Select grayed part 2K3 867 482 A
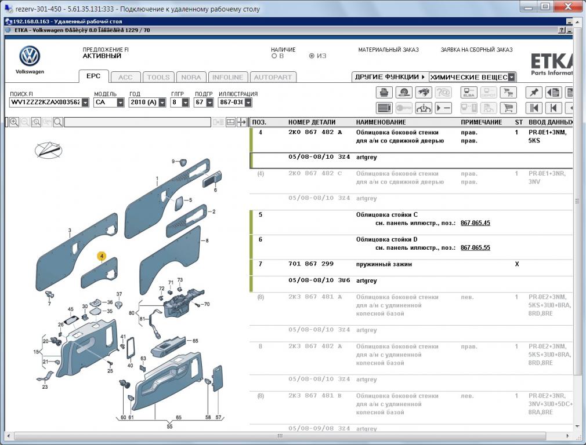Viewport: 586px width, 445px height. (x=315, y=346)
